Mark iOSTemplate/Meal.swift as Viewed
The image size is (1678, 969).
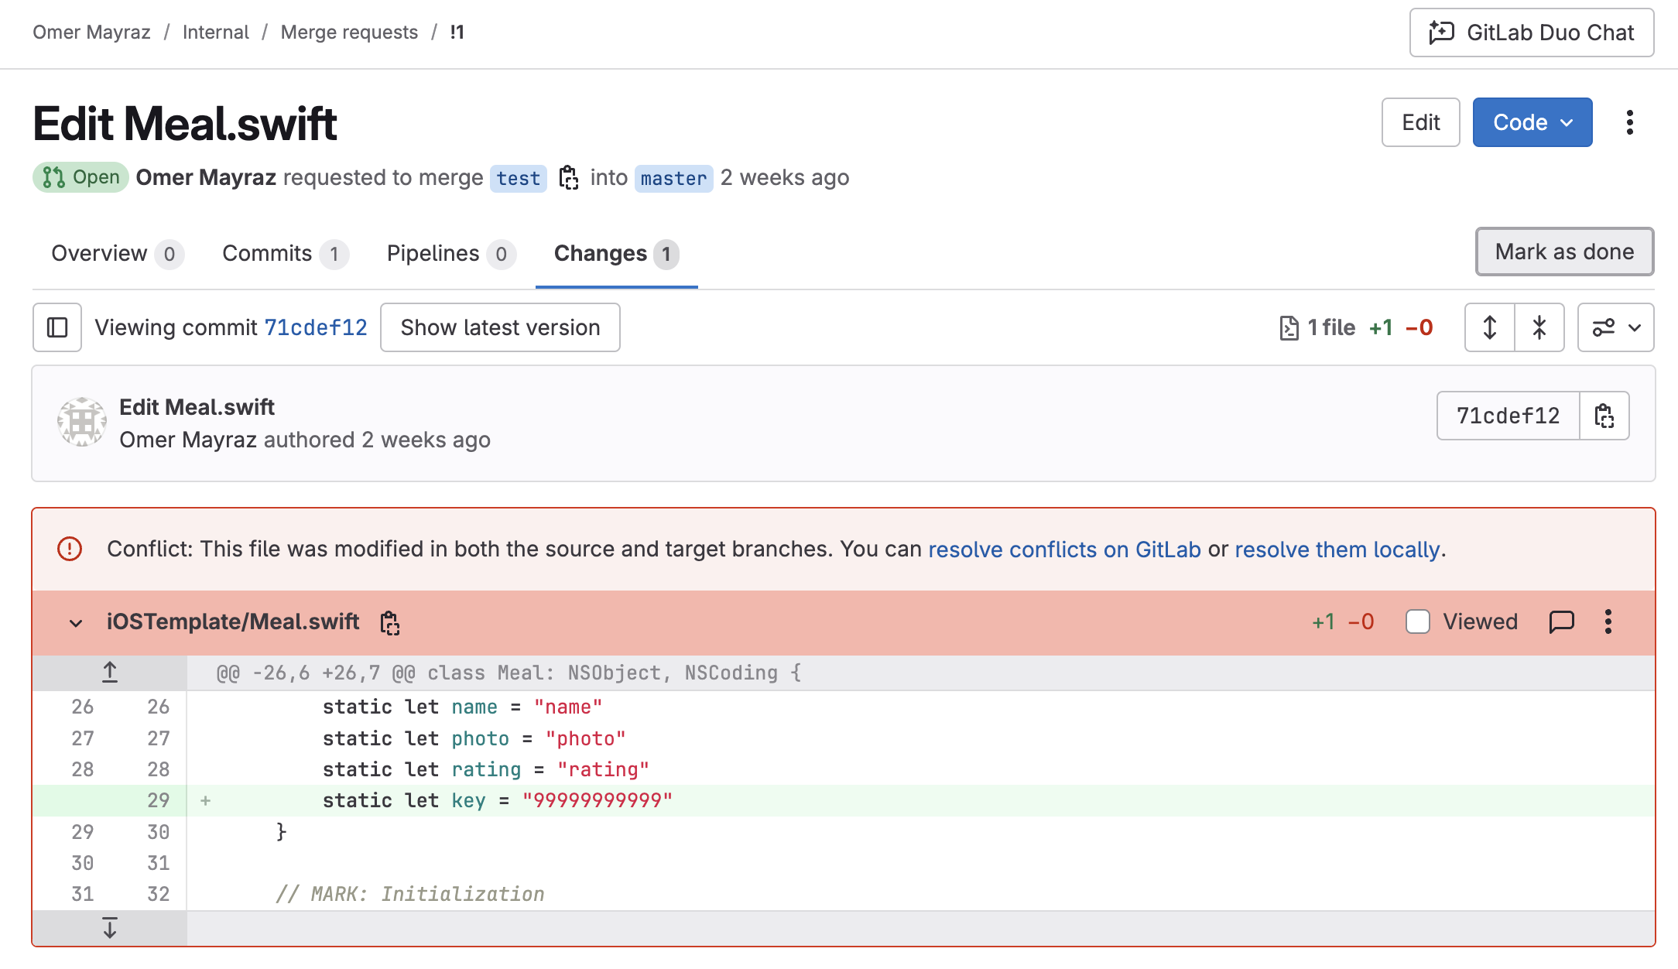(x=1418, y=621)
